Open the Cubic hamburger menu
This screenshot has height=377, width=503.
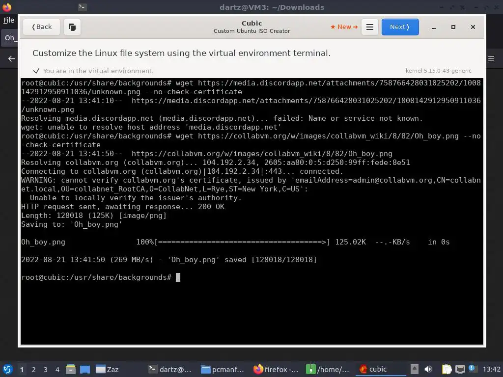pos(369,27)
